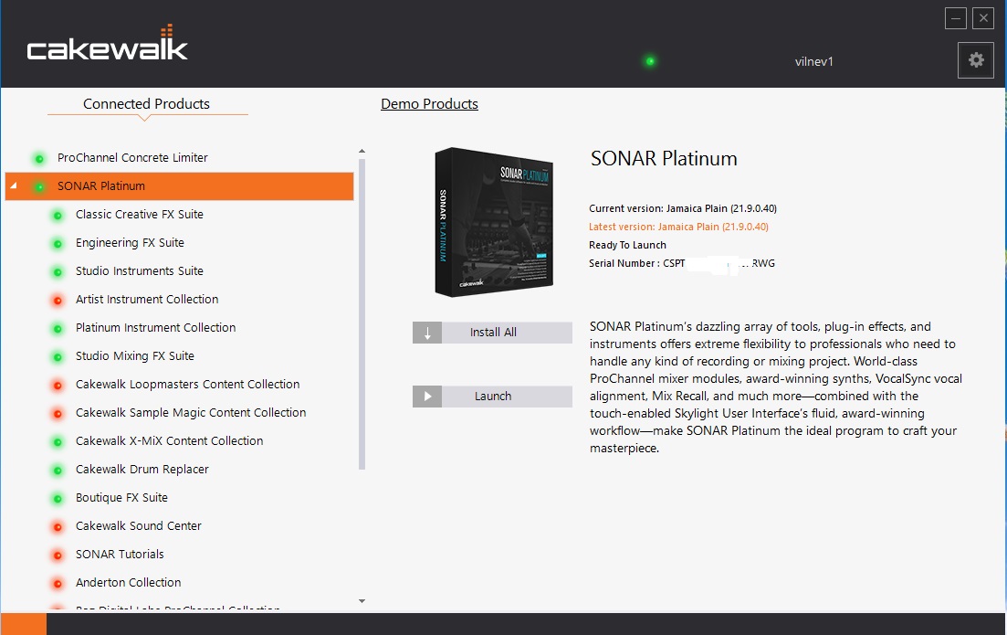Click red dot for Cakewalk Sound Center
The width and height of the screenshot is (1007, 635).
point(58,526)
